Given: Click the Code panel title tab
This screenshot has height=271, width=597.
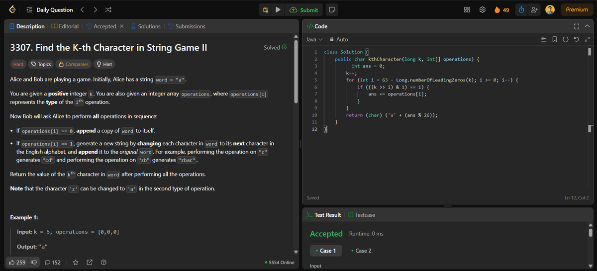Looking at the screenshot, I should tap(317, 26).
